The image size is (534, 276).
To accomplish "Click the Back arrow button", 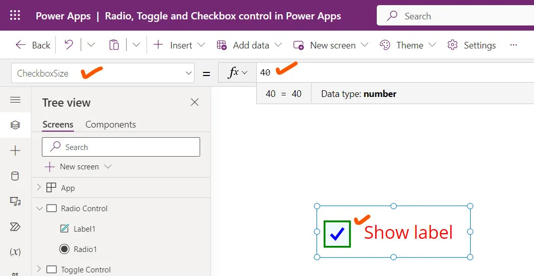I will [x=33, y=45].
